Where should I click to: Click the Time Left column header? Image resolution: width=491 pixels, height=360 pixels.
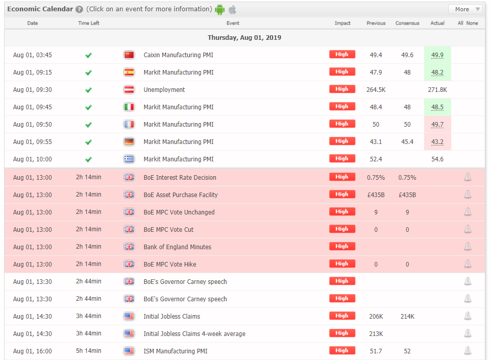[x=89, y=23]
